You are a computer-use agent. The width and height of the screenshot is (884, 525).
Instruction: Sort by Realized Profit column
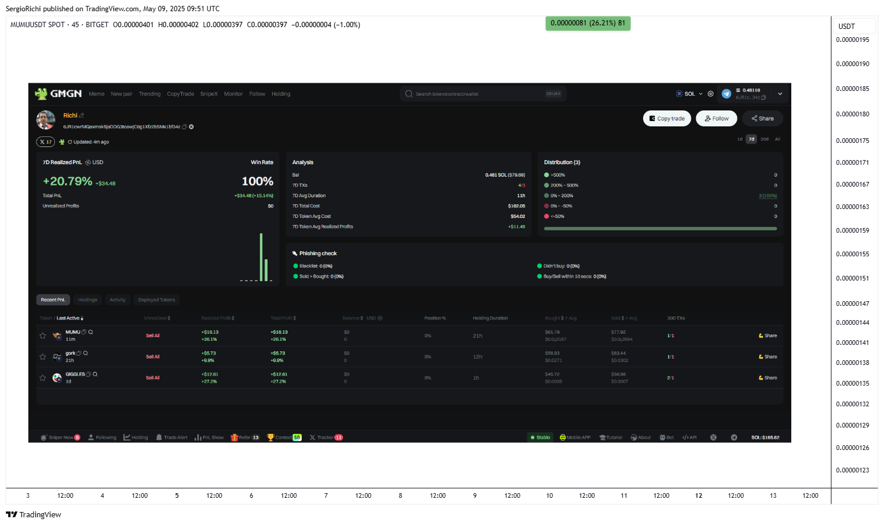click(218, 318)
